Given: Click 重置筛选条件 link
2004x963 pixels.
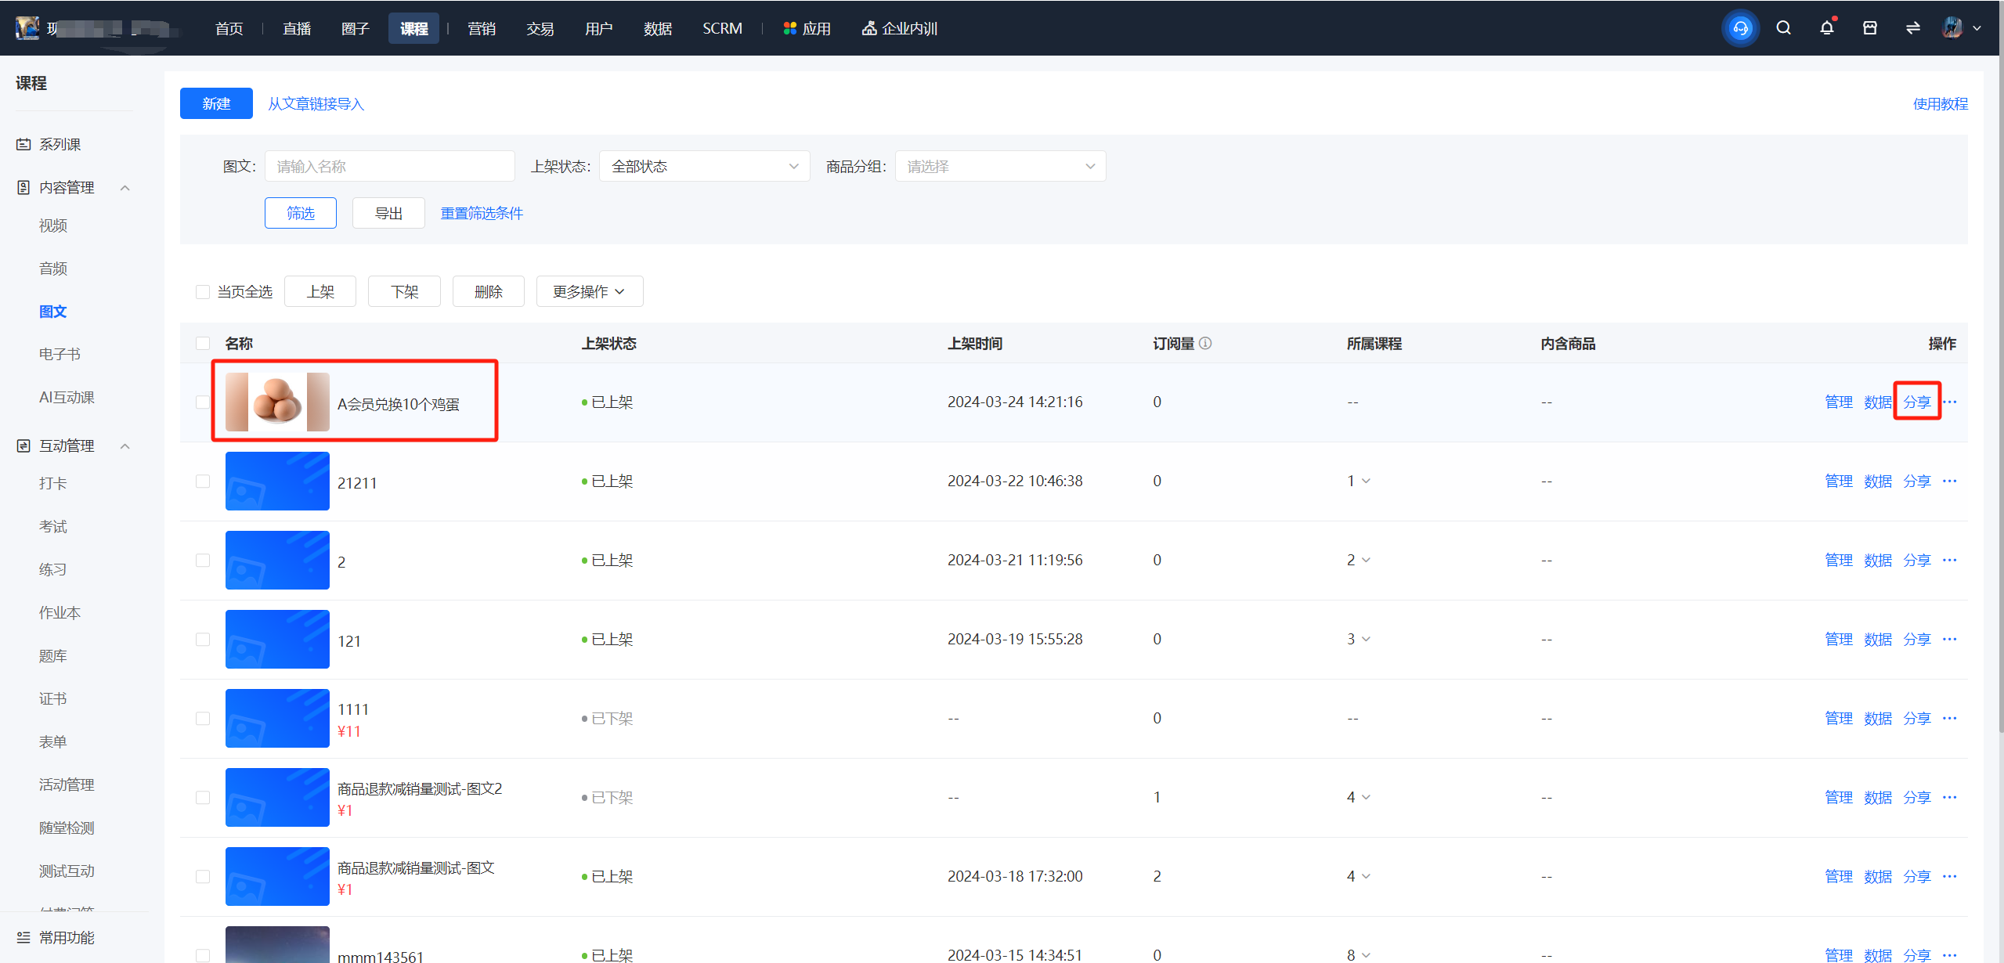Looking at the screenshot, I should click(x=482, y=213).
